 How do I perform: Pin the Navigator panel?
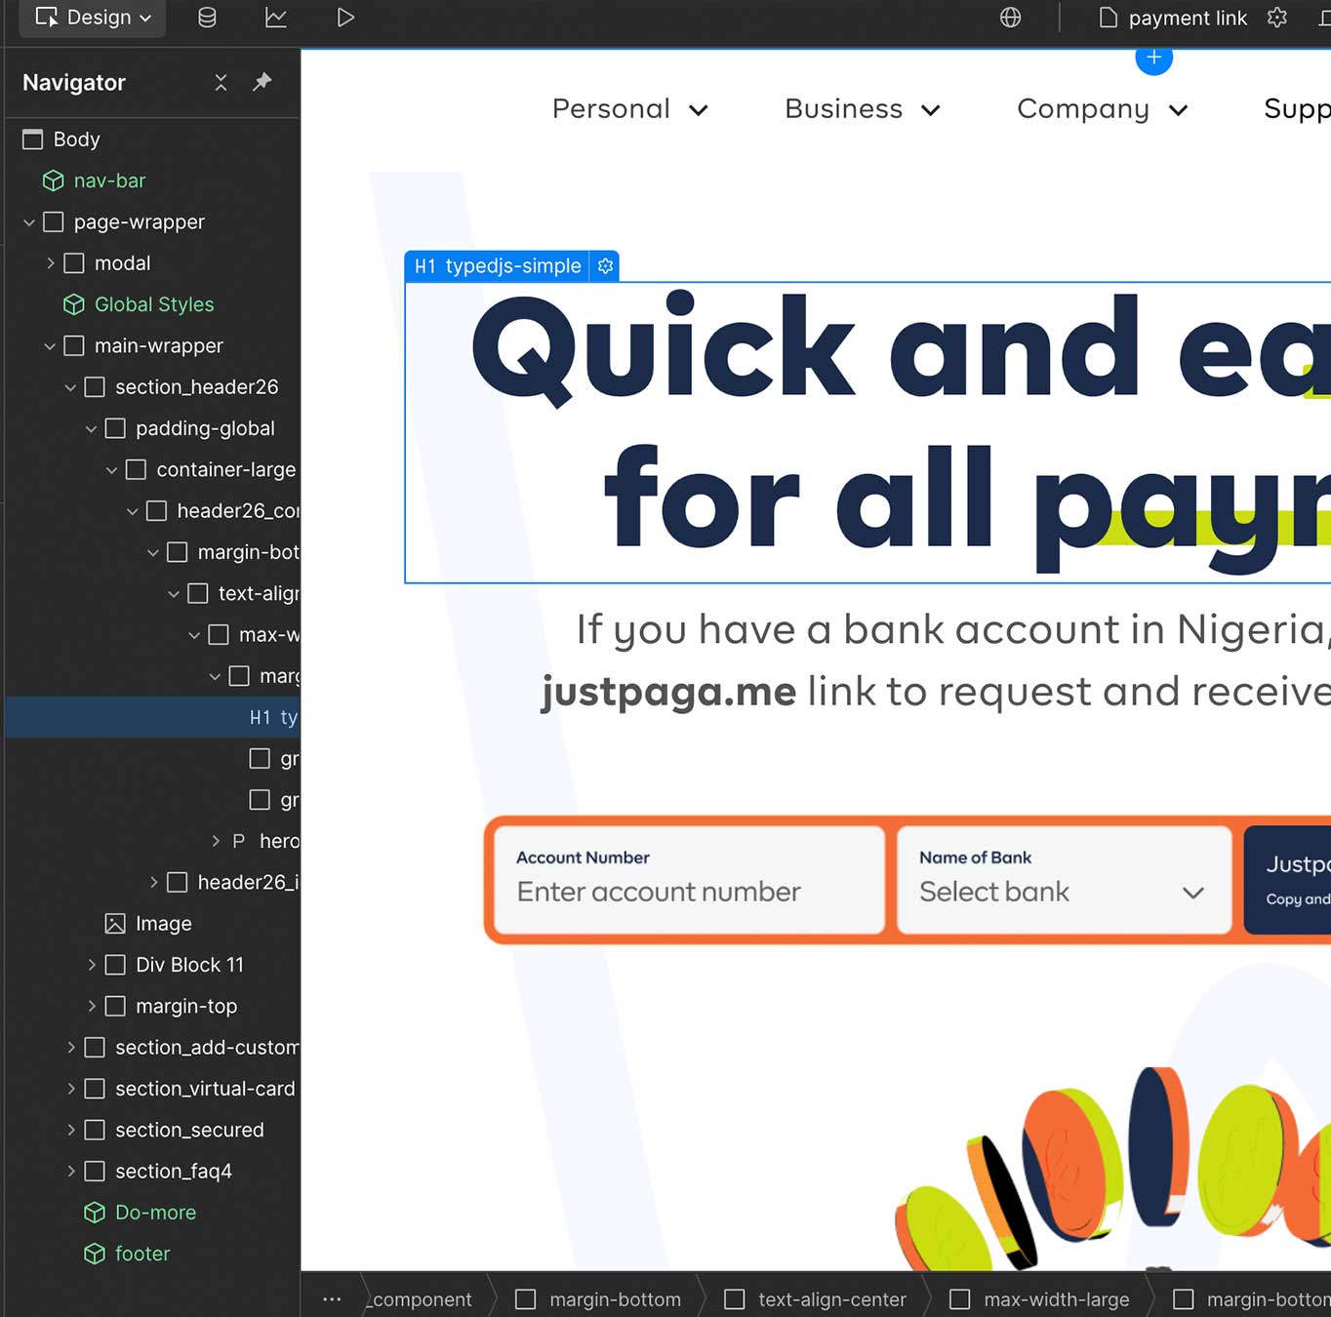tap(262, 83)
